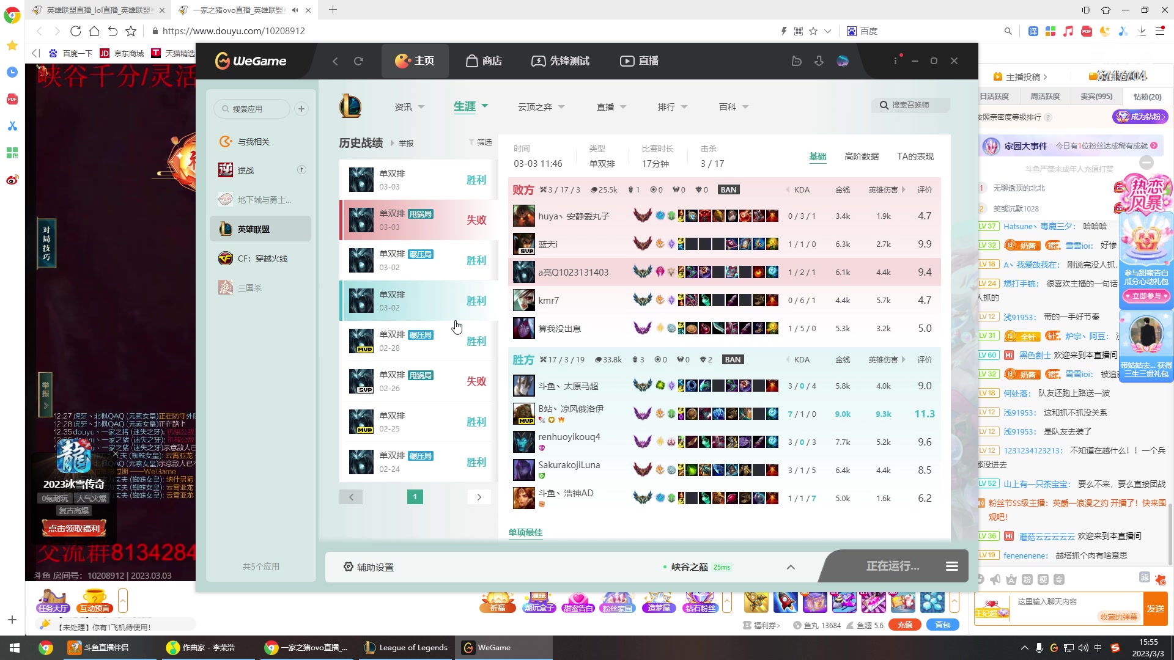
Task: Click the 发送 chat send button
Action: [1155, 609]
